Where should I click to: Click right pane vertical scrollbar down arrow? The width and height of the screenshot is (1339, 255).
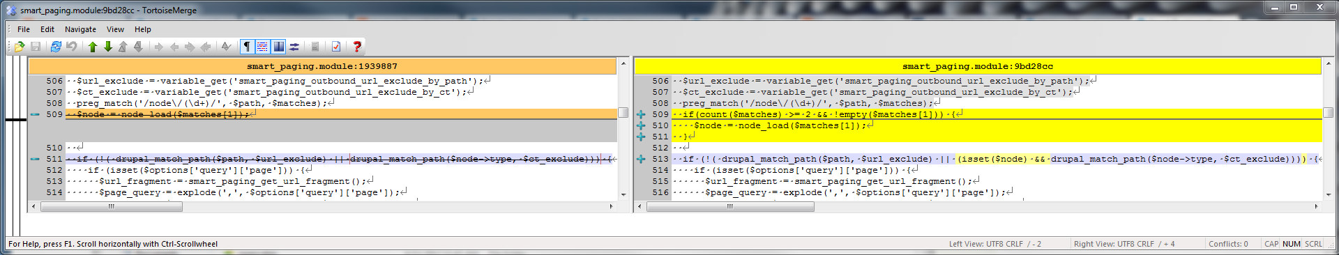tap(1328, 195)
